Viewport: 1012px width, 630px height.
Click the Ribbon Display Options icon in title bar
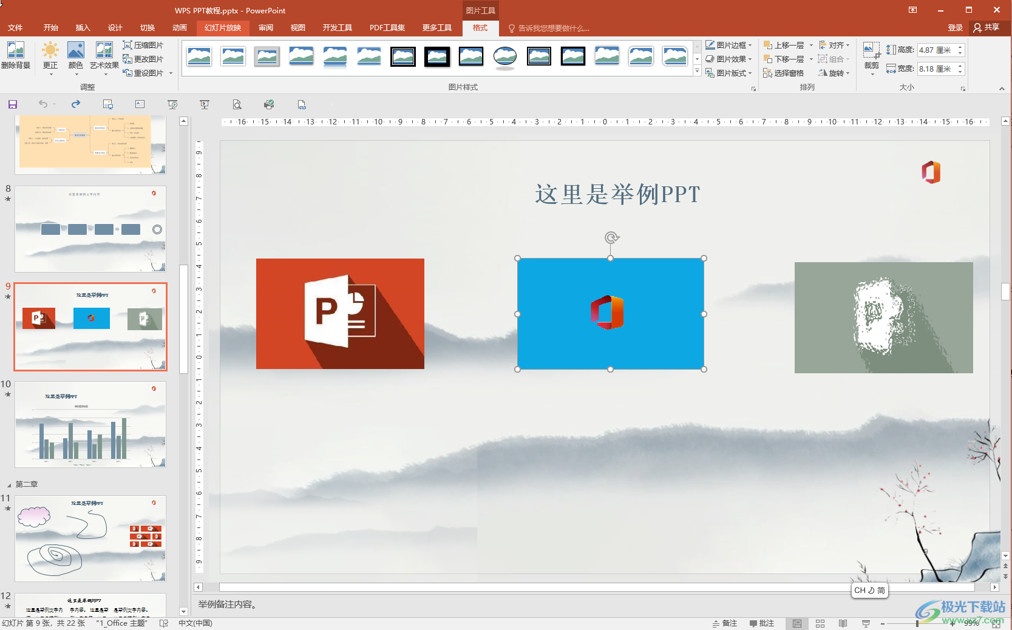(x=912, y=10)
